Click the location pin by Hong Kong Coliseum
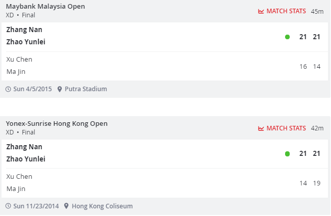This screenshot has width=331, height=216. coord(67,206)
